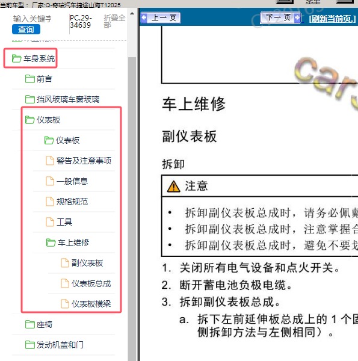This screenshot has height=361, width=358.
Task: Click the 警告及注意事项 document icon
Action: click(50, 161)
